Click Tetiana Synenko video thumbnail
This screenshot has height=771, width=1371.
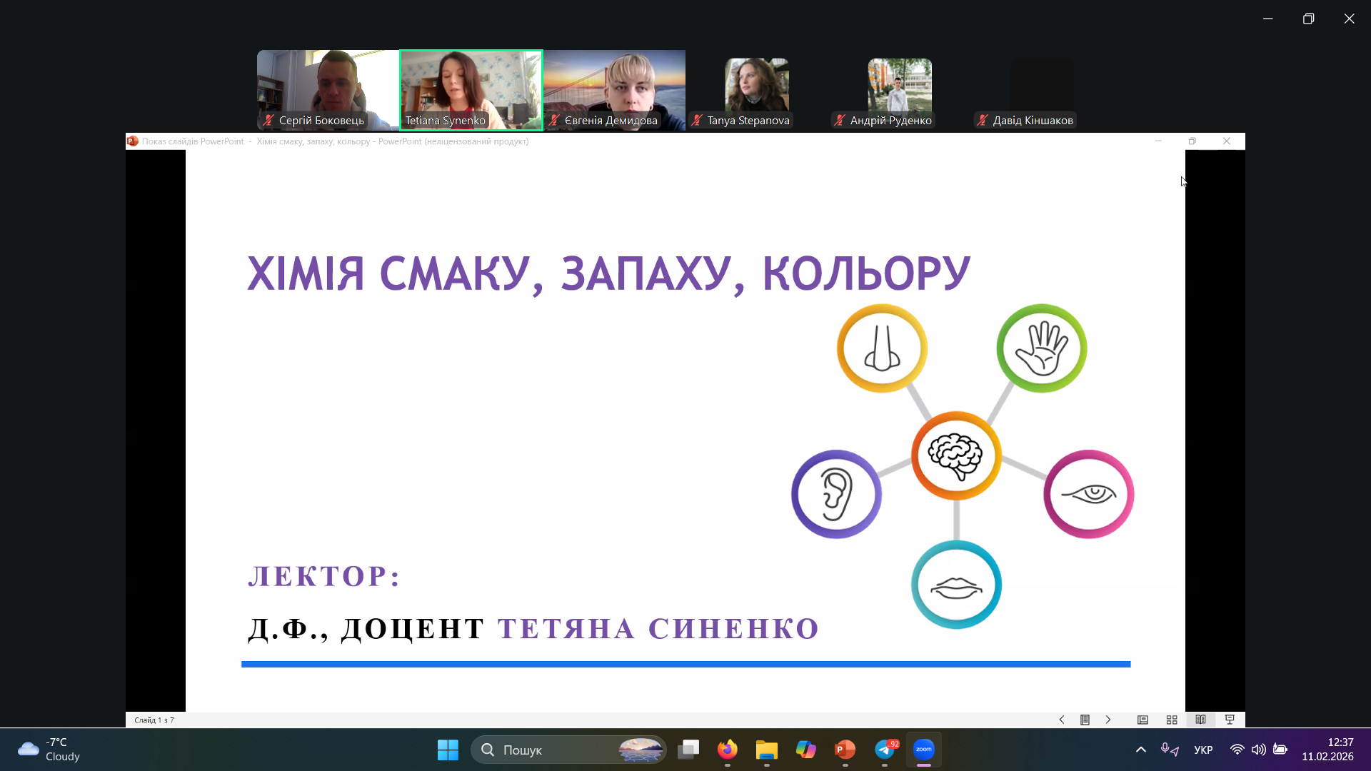point(471,89)
